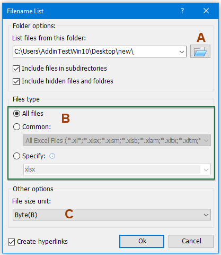Expand the folder path dropdown arrow
This screenshot has width=221, height=255.
click(x=181, y=52)
